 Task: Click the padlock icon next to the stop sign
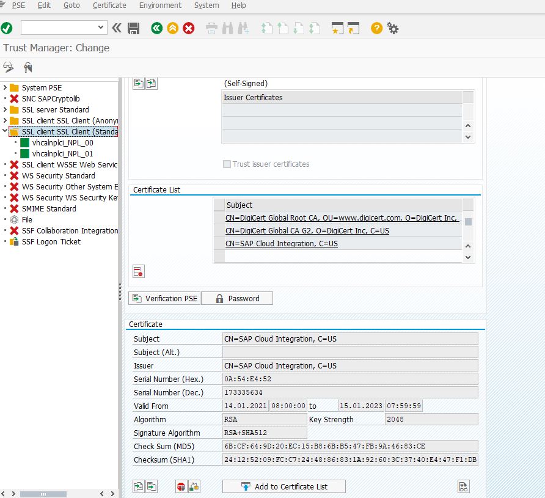[x=194, y=486]
